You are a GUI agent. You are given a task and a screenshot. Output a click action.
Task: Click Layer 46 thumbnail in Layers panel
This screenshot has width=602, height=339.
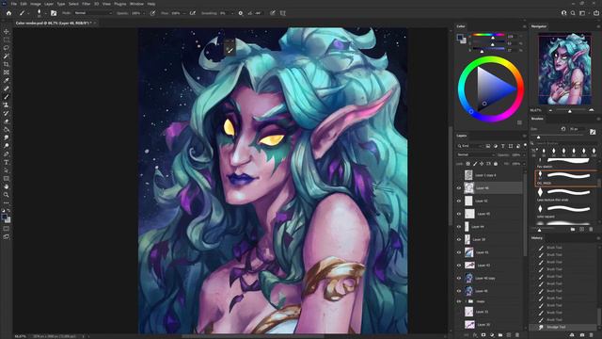(x=468, y=188)
